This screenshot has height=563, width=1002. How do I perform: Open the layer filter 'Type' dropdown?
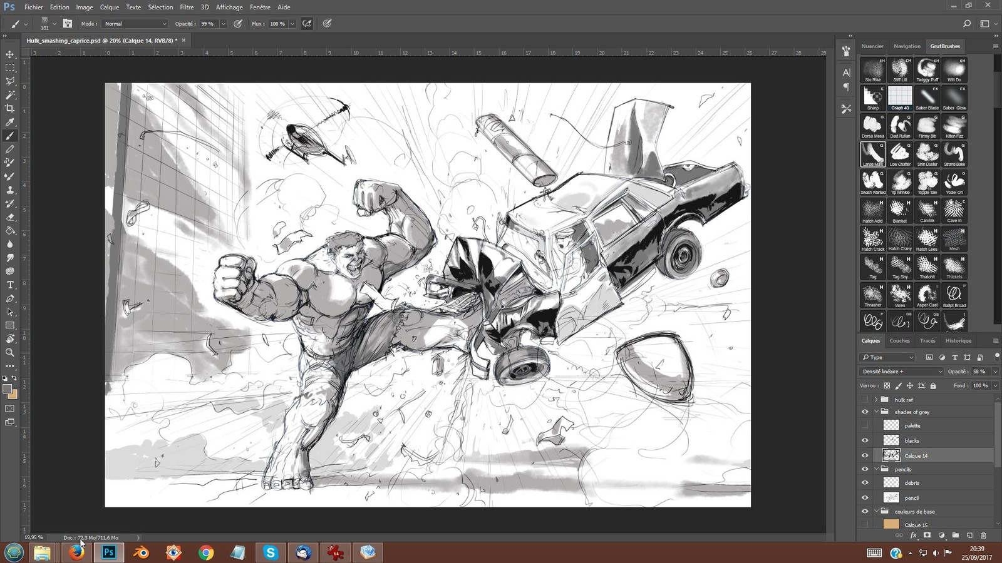click(888, 357)
